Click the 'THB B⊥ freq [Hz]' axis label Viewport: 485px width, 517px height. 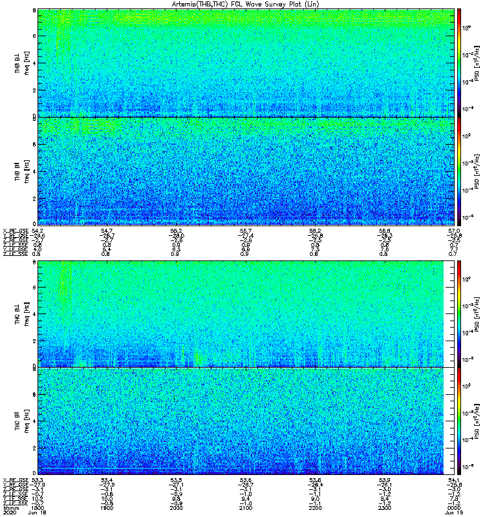(22, 63)
